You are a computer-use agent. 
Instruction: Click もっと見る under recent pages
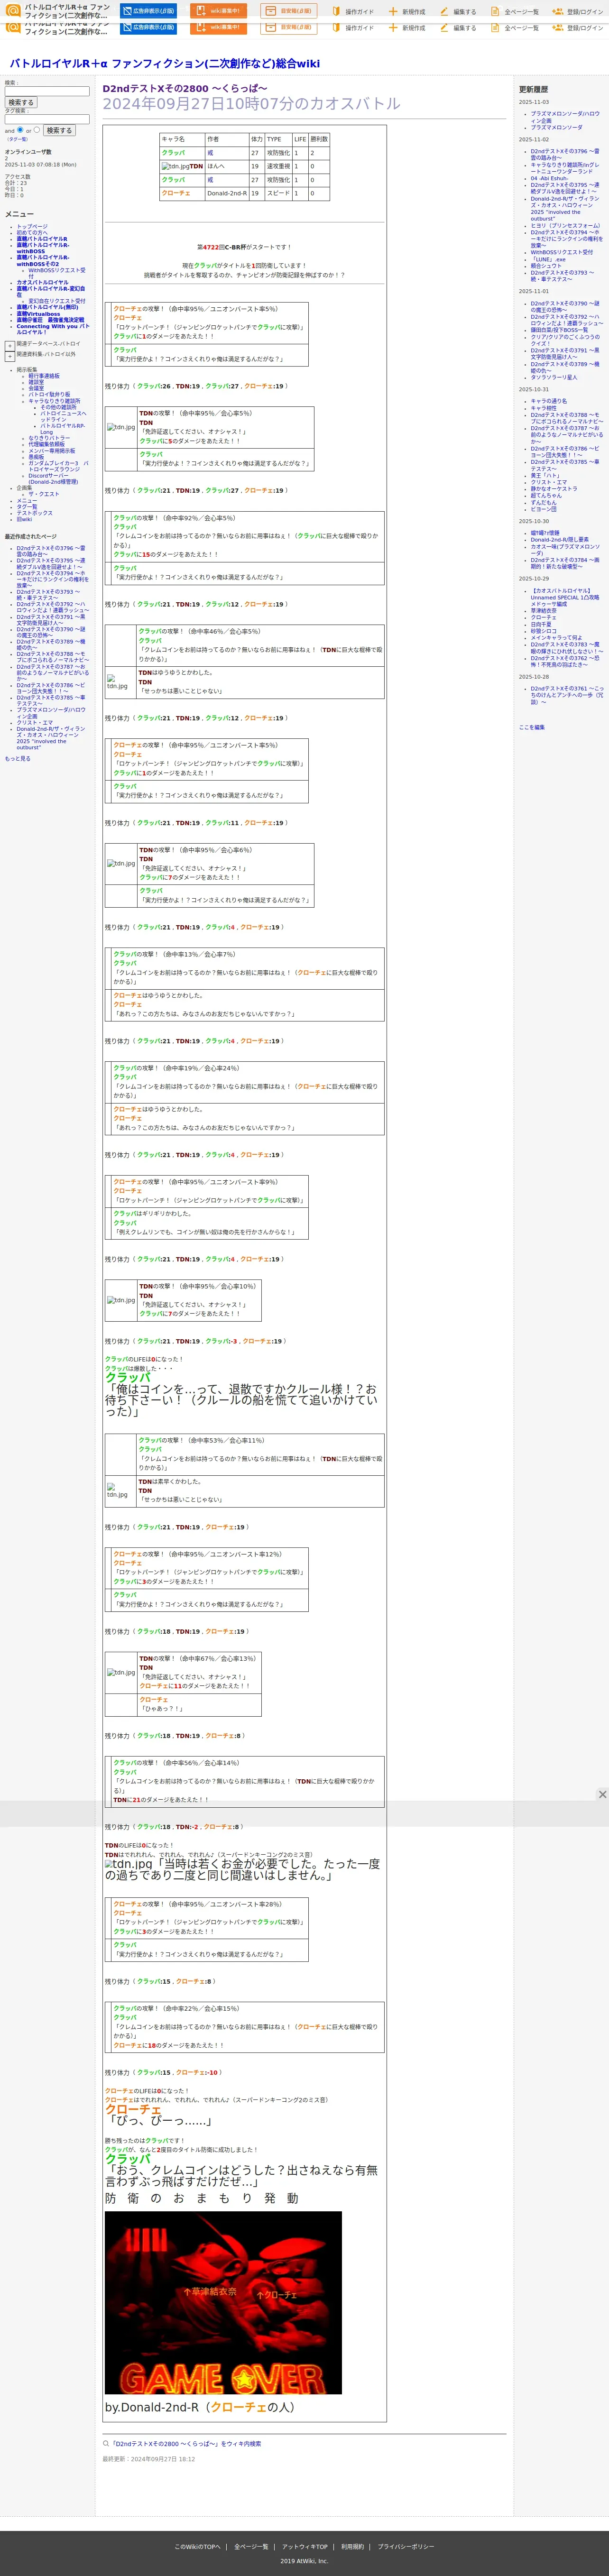tap(17, 758)
